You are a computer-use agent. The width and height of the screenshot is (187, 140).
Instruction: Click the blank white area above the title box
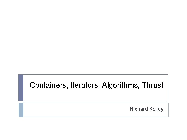click(x=94, y=39)
